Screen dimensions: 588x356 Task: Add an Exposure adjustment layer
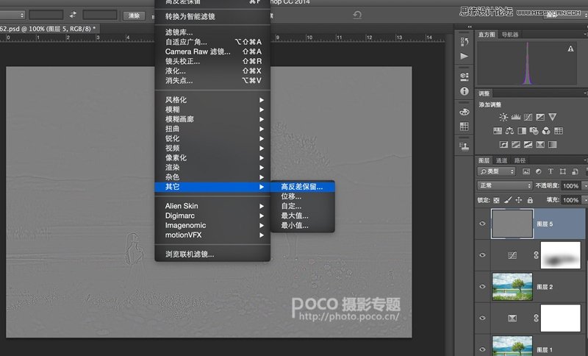click(x=540, y=117)
